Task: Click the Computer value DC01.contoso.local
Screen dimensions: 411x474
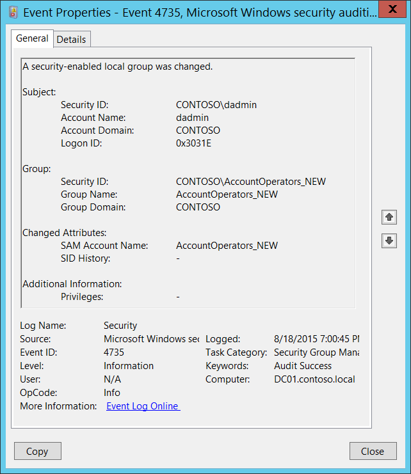Action: tap(314, 379)
